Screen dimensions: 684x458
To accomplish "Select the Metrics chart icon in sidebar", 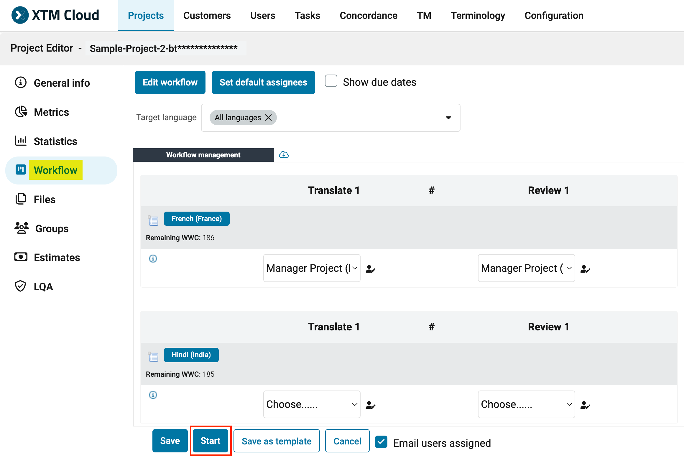I will tap(20, 112).
